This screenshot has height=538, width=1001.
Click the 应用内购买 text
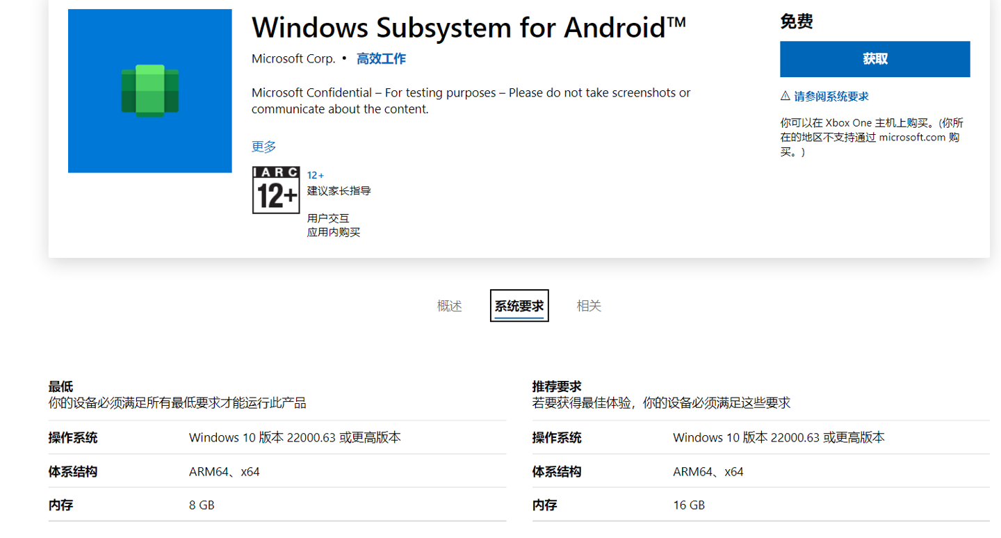coord(334,232)
